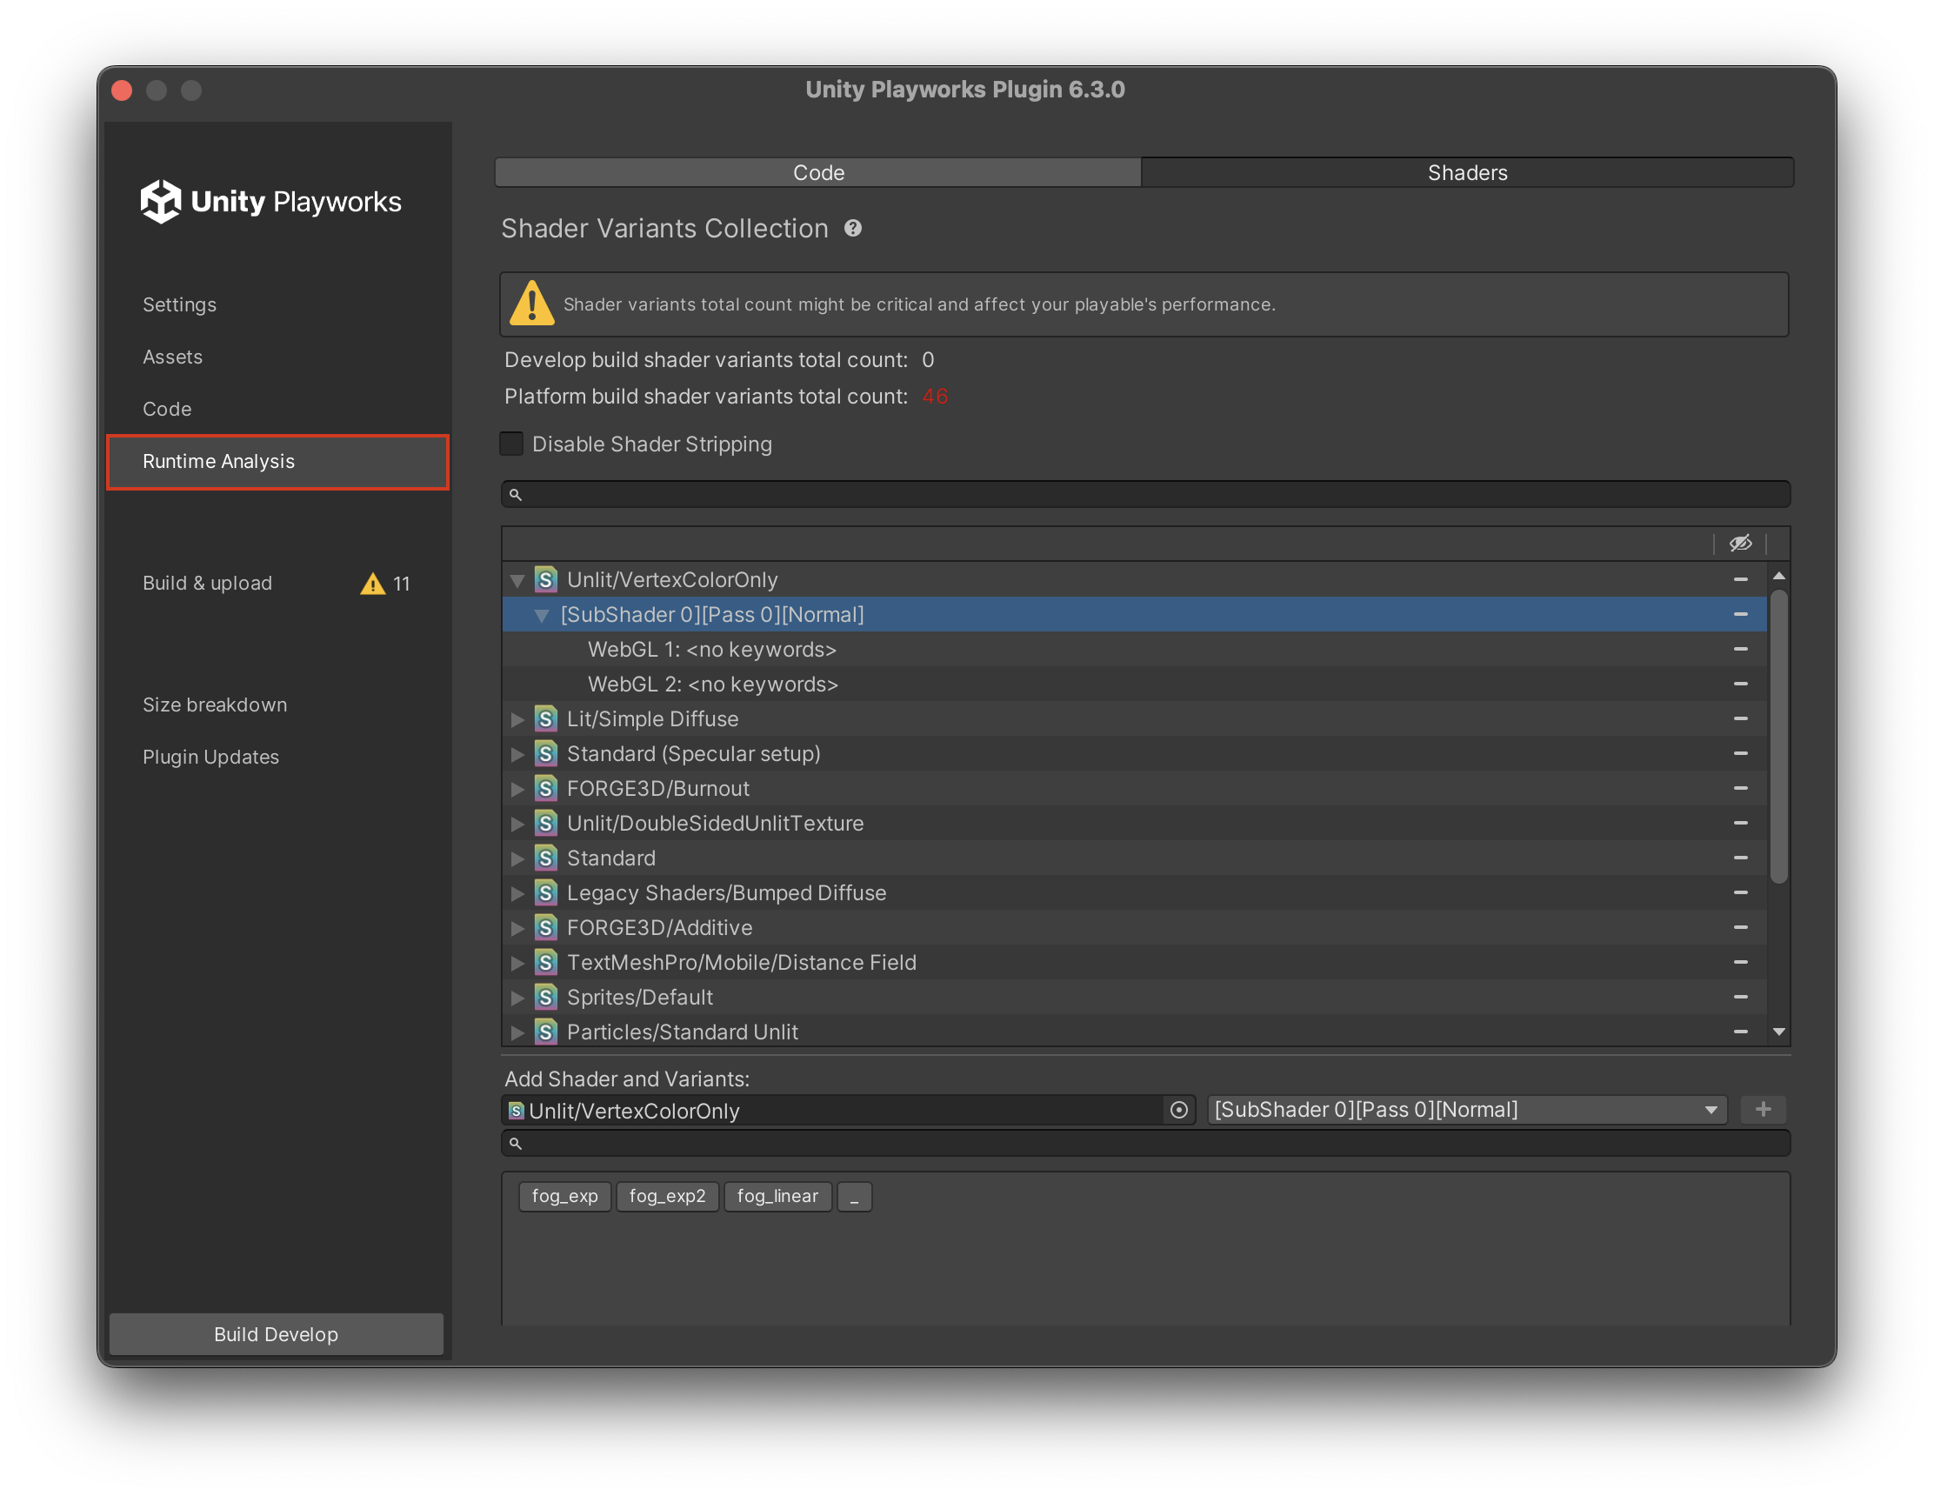Click the red platform variants count 46

coord(934,397)
